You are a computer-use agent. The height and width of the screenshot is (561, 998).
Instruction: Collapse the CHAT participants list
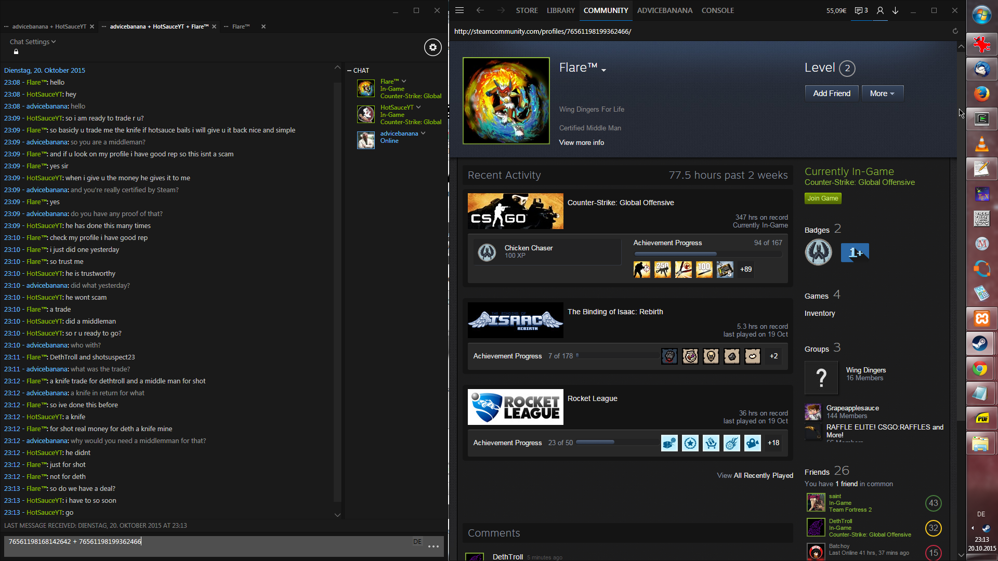tap(350, 71)
